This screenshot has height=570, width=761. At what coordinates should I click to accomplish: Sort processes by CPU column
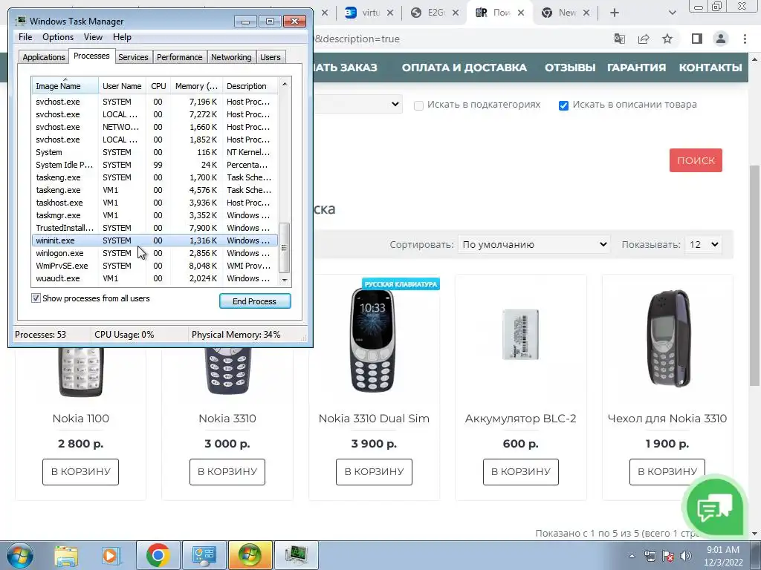(159, 86)
